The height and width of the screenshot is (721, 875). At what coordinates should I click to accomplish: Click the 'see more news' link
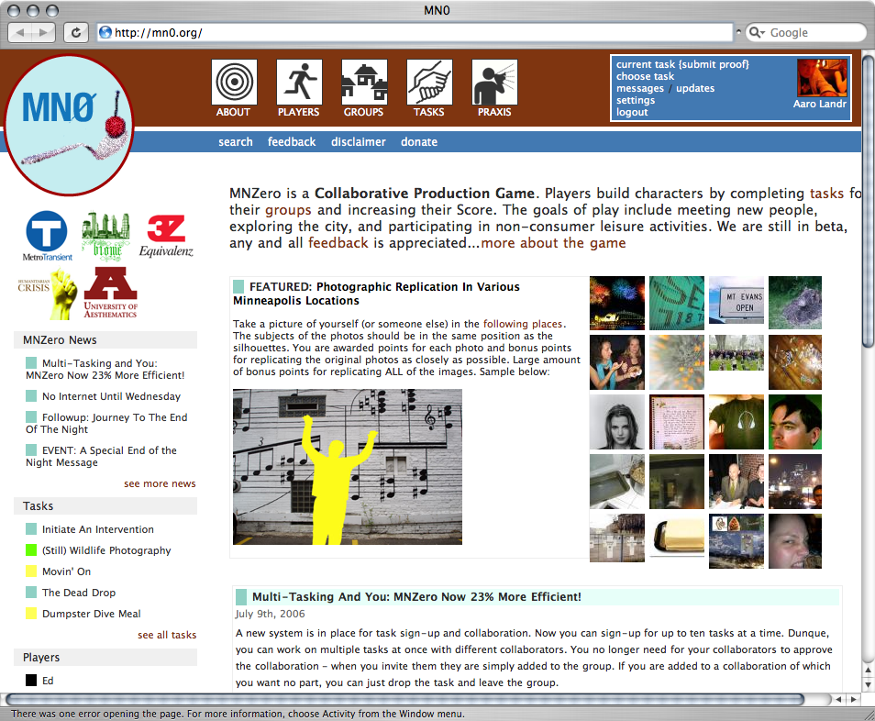point(160,483)
